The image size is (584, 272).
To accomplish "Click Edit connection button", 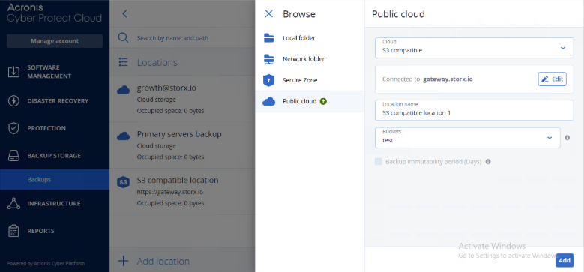I will pos(553,79).
